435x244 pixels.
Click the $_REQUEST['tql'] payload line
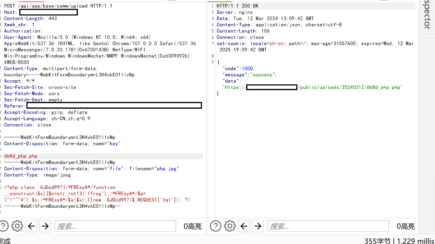tap(97, 200)
